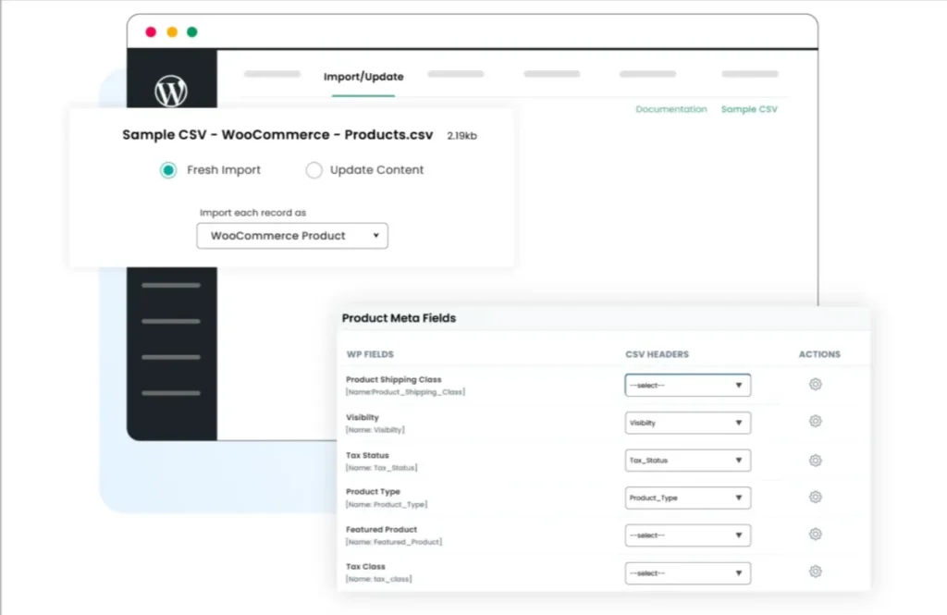Download the Sample CSV
Viewport: 947px width, 615px height.
click(x=749, y=109)
